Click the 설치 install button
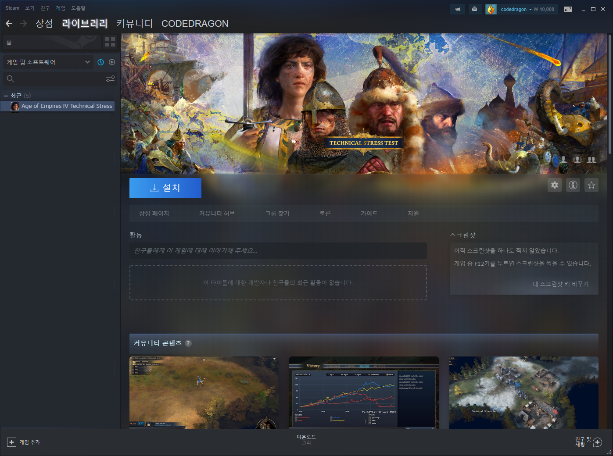The height and width of the screenshot is (456, 613). coord(165,188)
